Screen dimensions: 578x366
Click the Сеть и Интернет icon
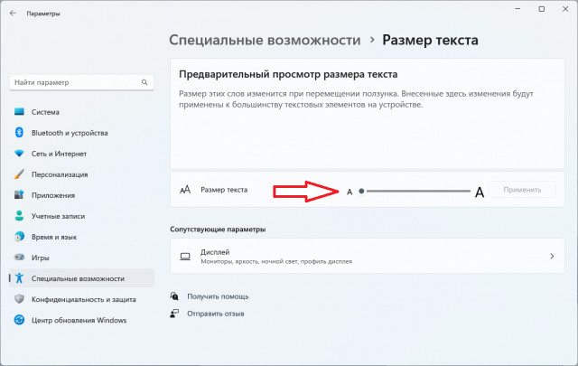[19, 154]
